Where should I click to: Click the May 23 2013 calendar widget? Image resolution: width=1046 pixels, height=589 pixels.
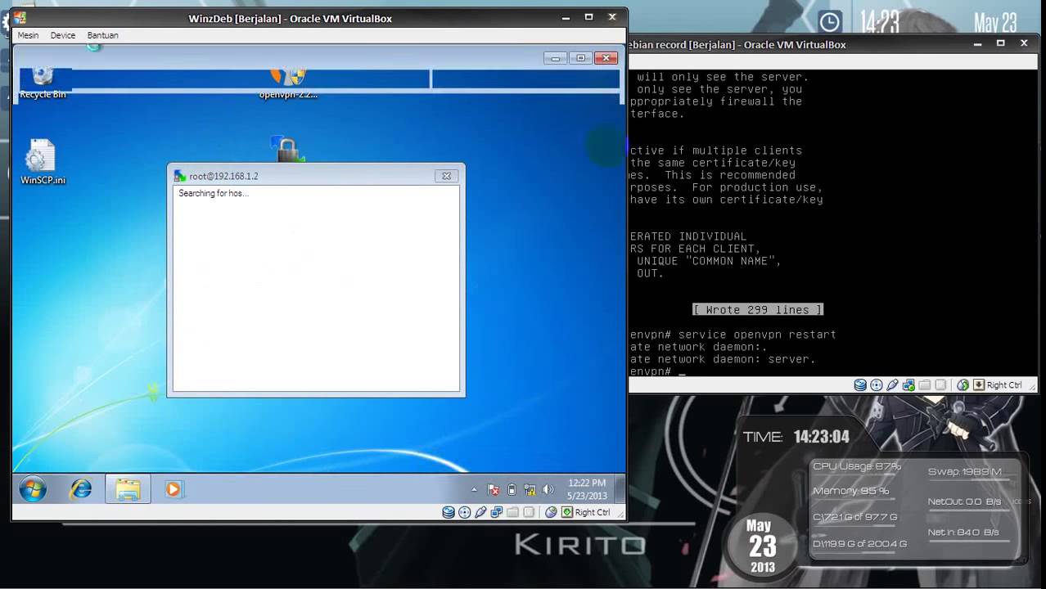[x=762, y=546]
